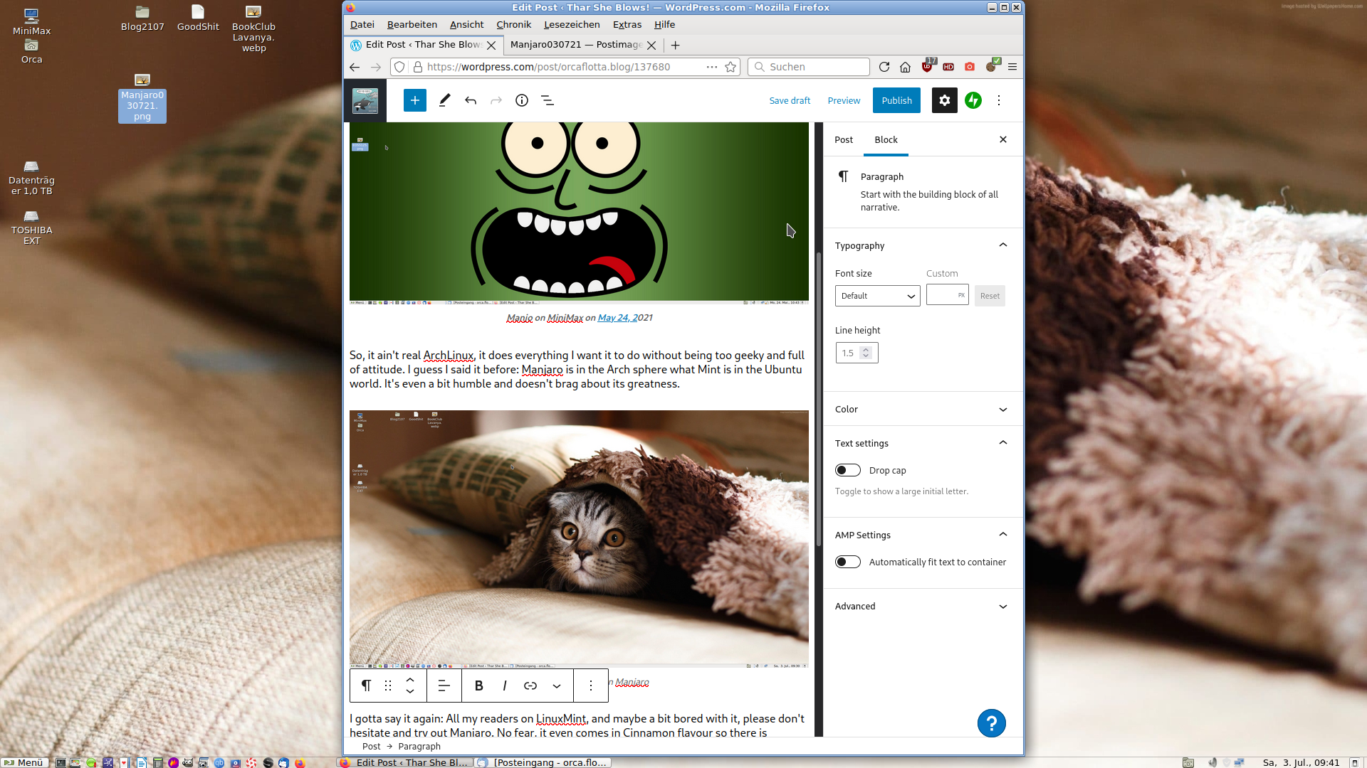This screenshot has height=768, width=1367.
Task: Apply Bold formatting in block toolbar
Action: click(478, 686)
